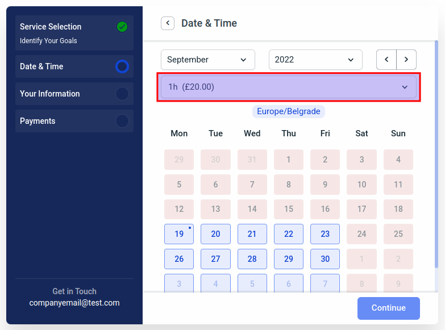Click green checkmark on Service Selection step

[122, 27]
